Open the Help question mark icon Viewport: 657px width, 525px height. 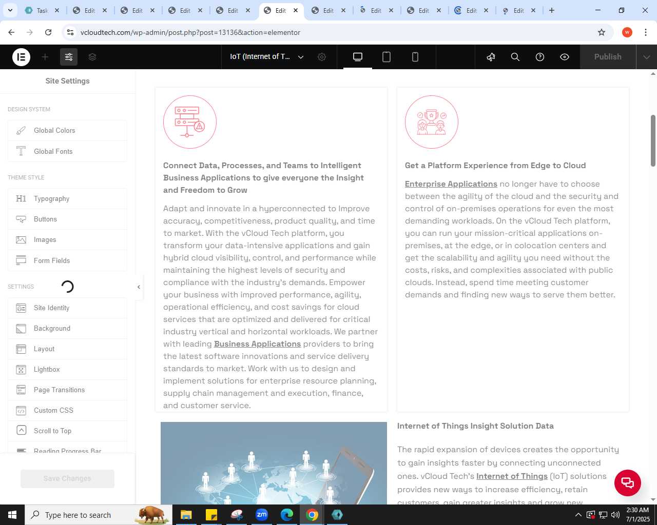coord(540,57)
